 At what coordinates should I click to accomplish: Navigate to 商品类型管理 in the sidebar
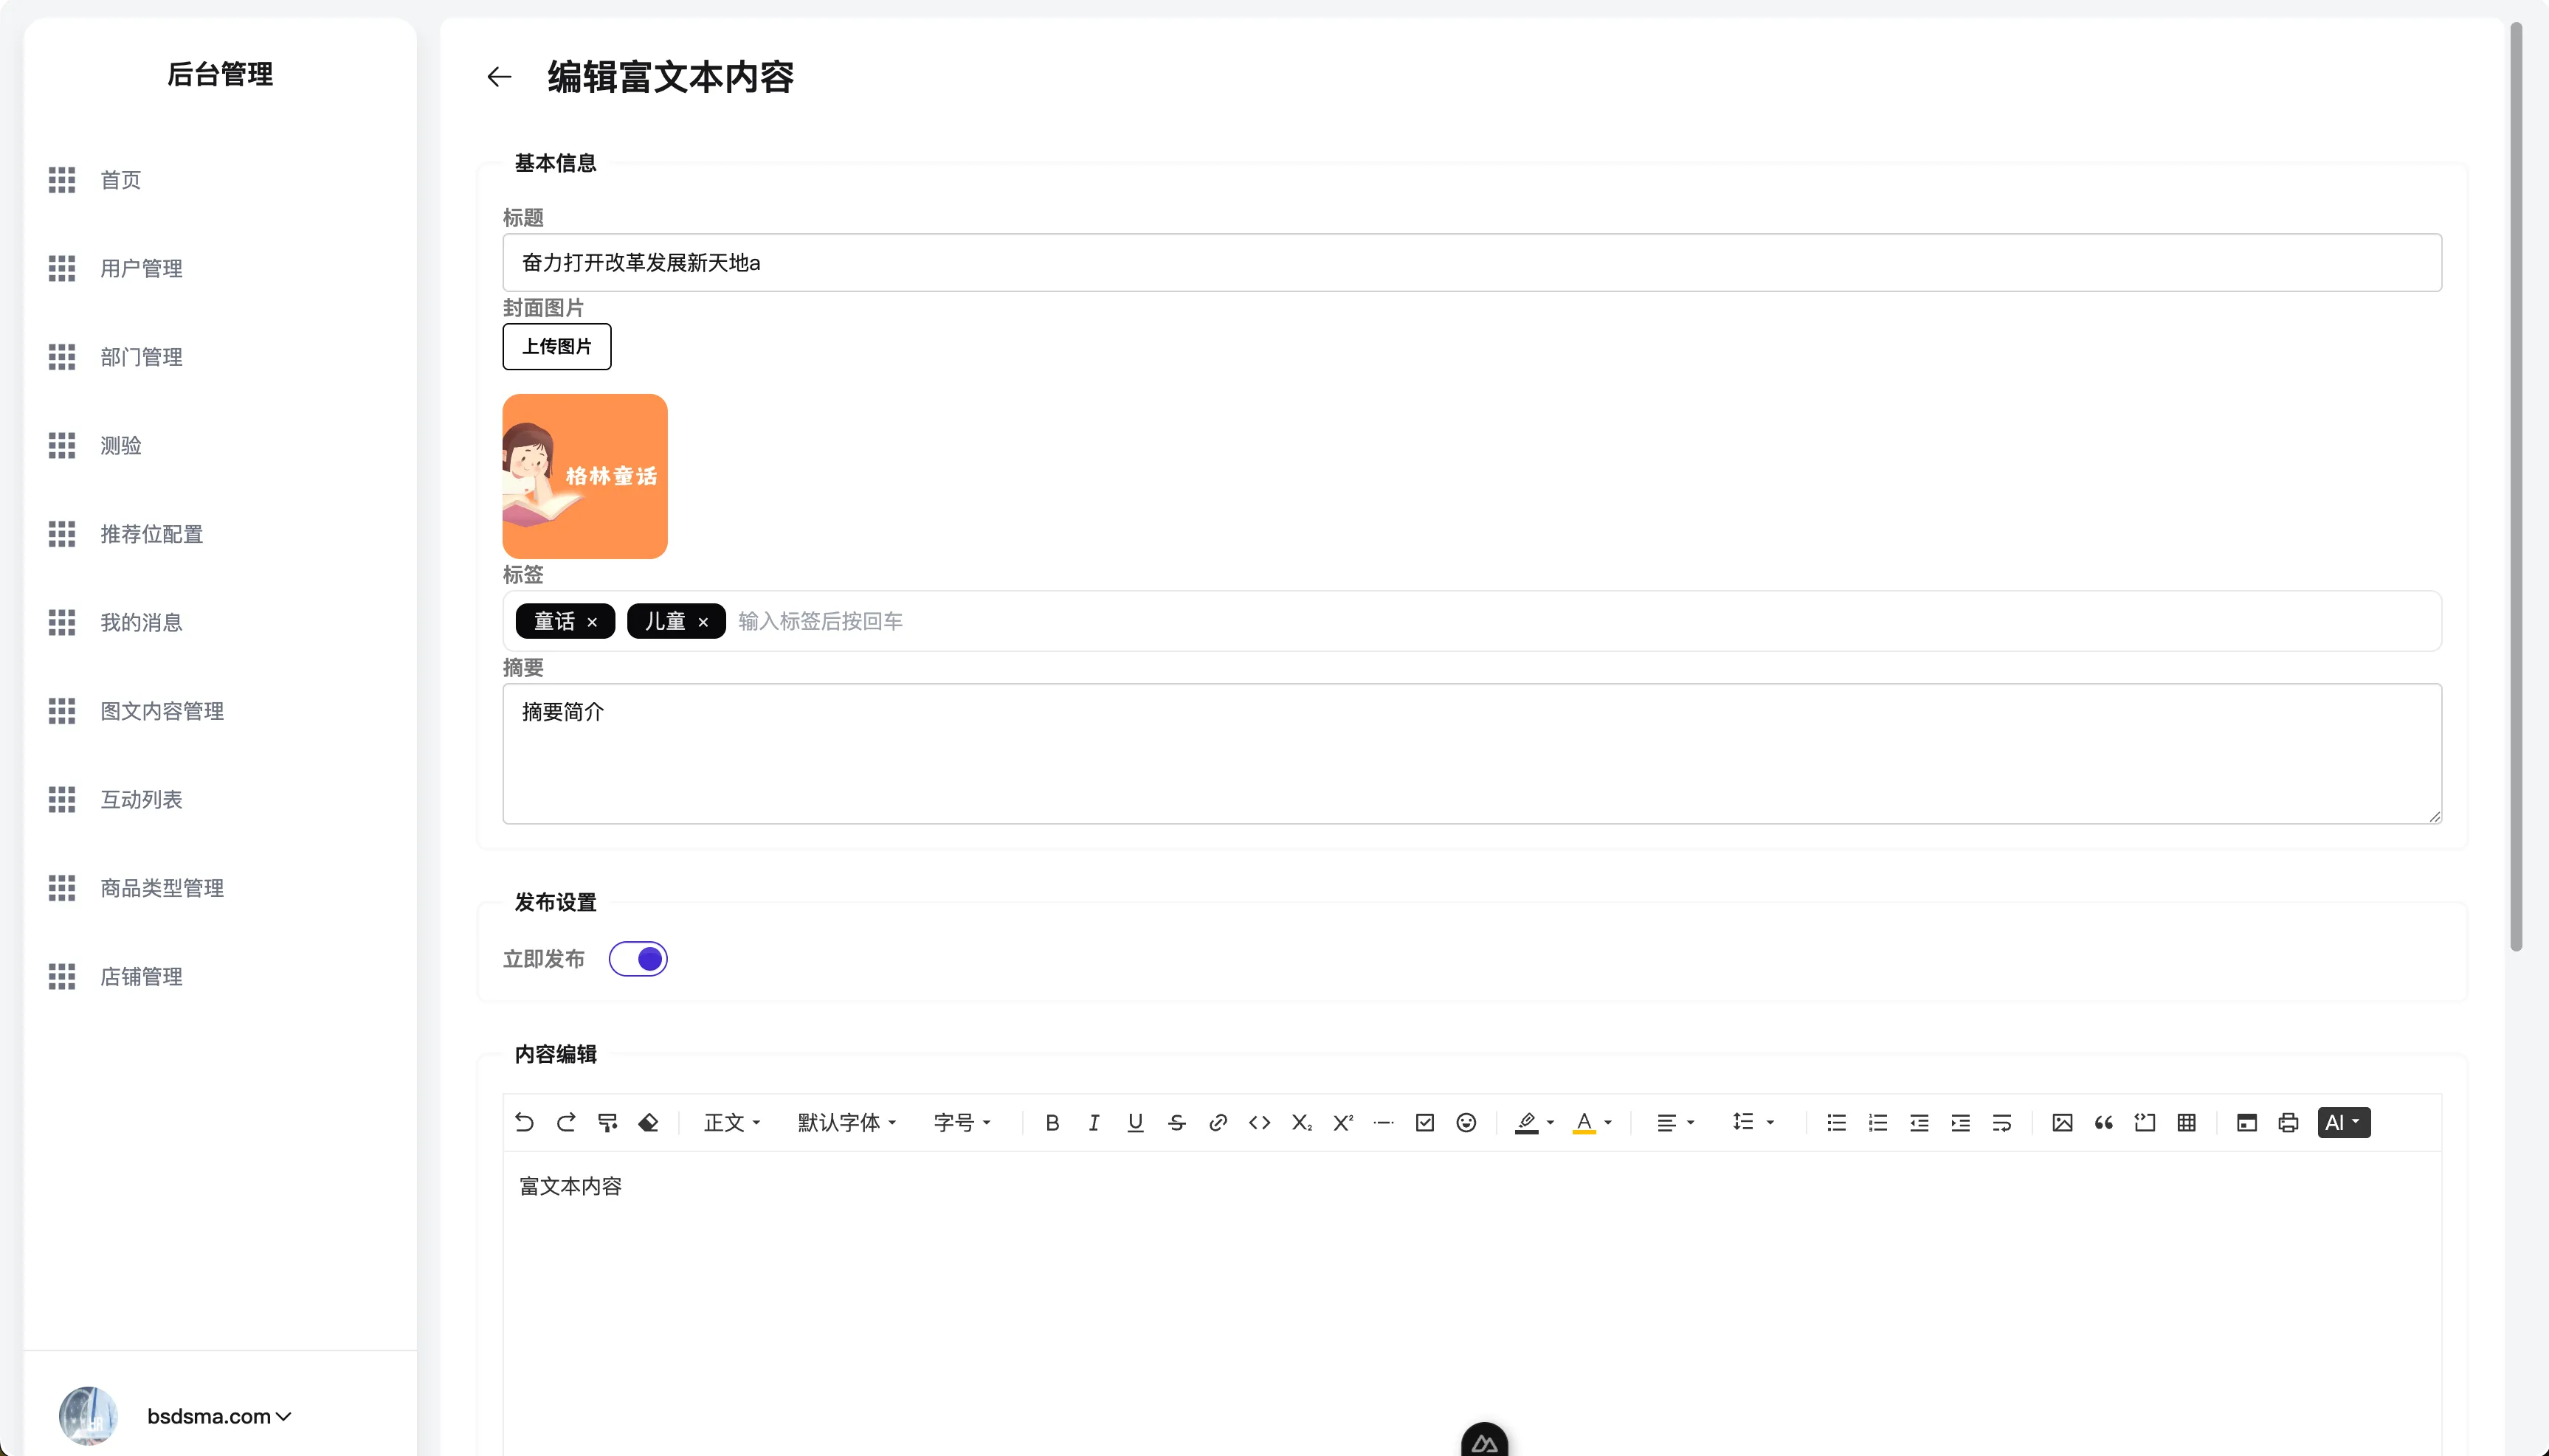tap(162, 888)
